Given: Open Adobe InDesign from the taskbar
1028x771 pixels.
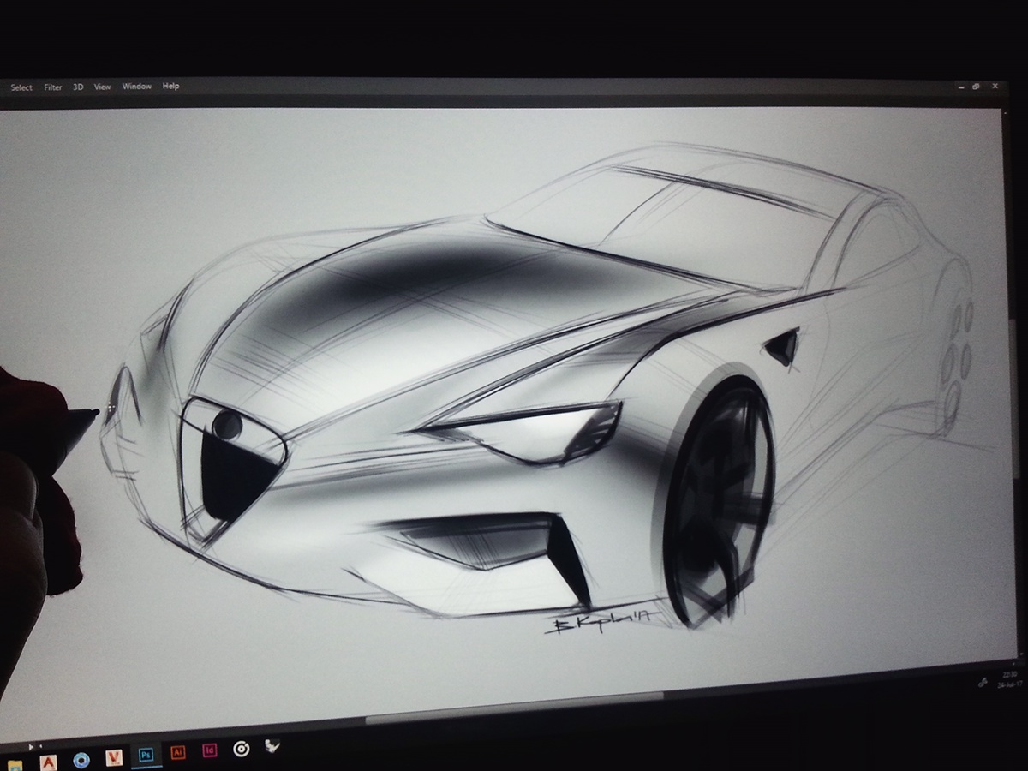Looking at the screenshot, I should click(x=208, y=752).
